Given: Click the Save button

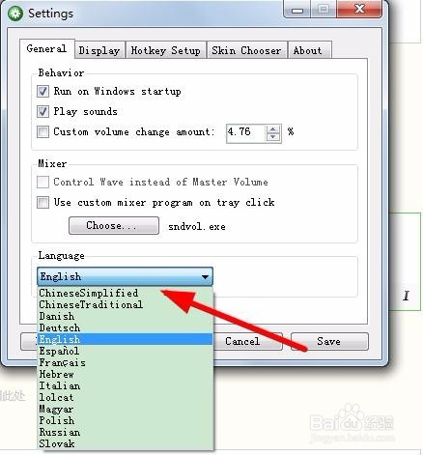Looking at the screenshot, I should [x=329, y=341].
